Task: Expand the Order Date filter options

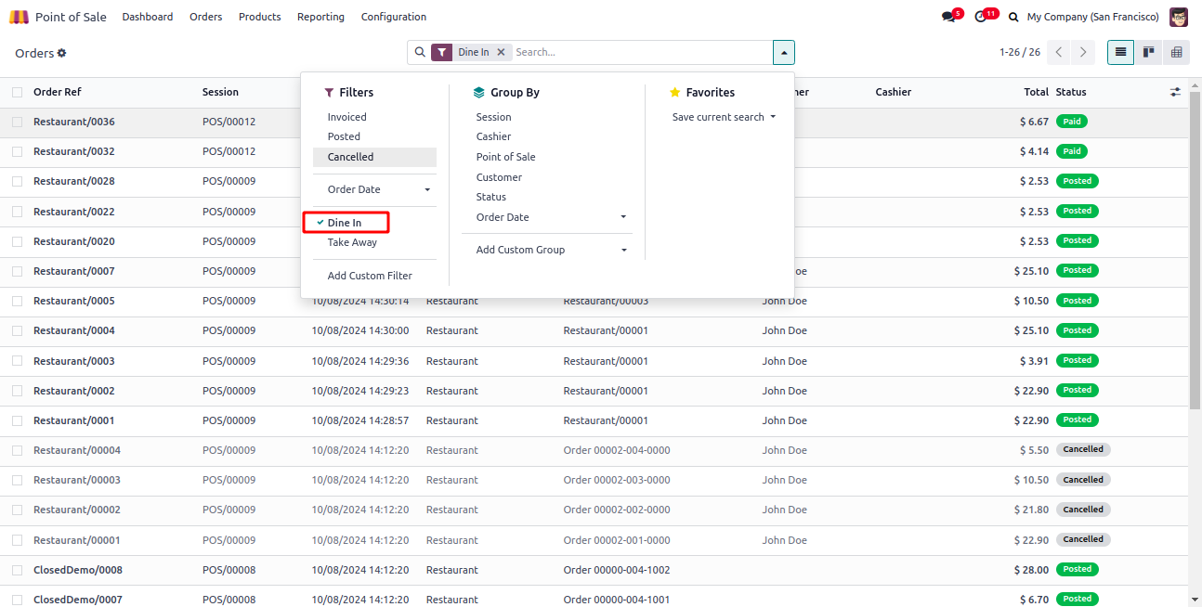Action: pyautogui.click(x=374, y=189)
